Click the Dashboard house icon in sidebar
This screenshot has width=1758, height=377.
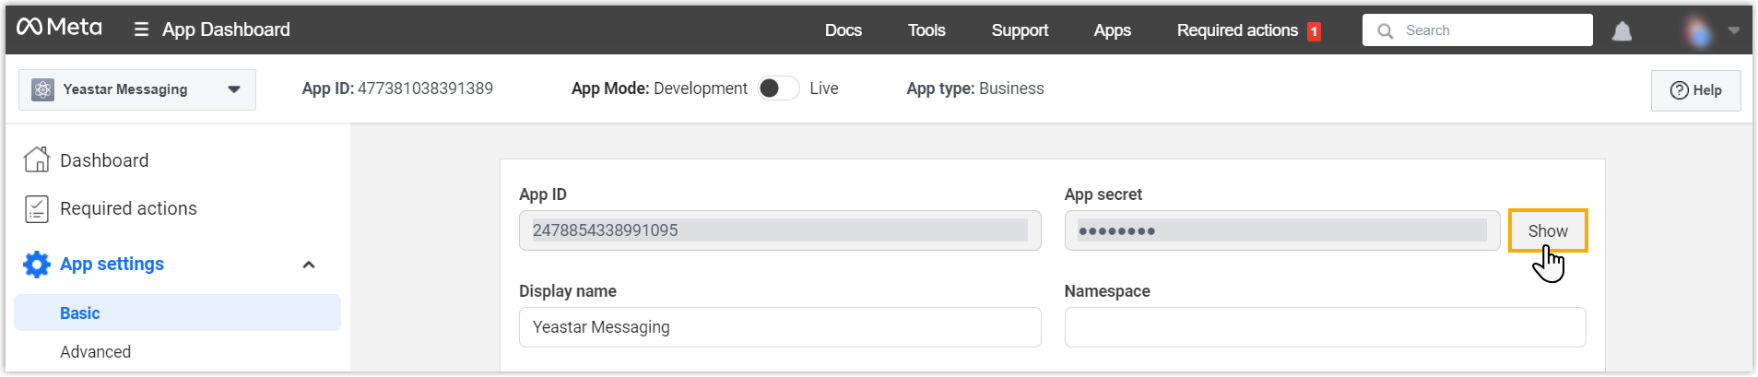click(x=37, y=159)
